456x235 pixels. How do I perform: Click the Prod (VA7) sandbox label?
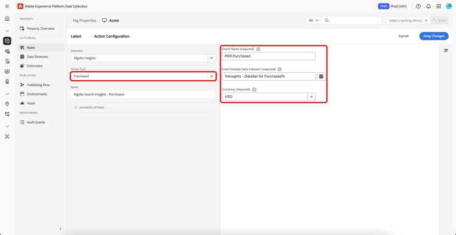pyautogui.click(x=399, y=6)
